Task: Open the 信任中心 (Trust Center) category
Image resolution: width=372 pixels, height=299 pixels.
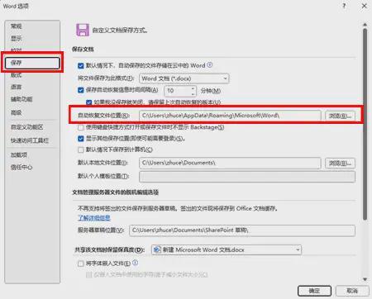Action: coord(21,167)
